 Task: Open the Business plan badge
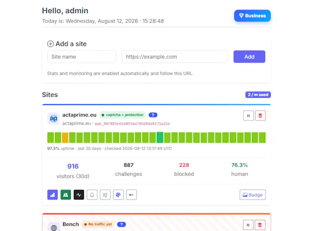click(x=252, y=16)
